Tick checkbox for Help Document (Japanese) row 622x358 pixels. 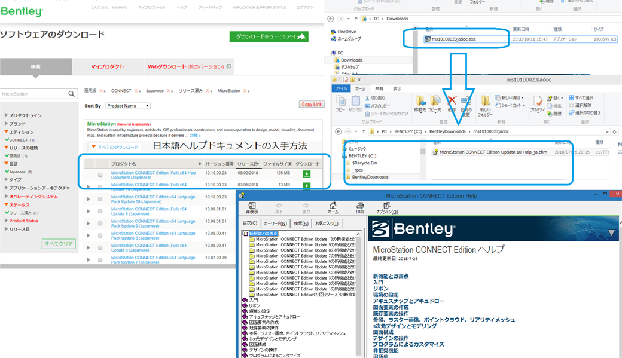(x=100, y=175)
